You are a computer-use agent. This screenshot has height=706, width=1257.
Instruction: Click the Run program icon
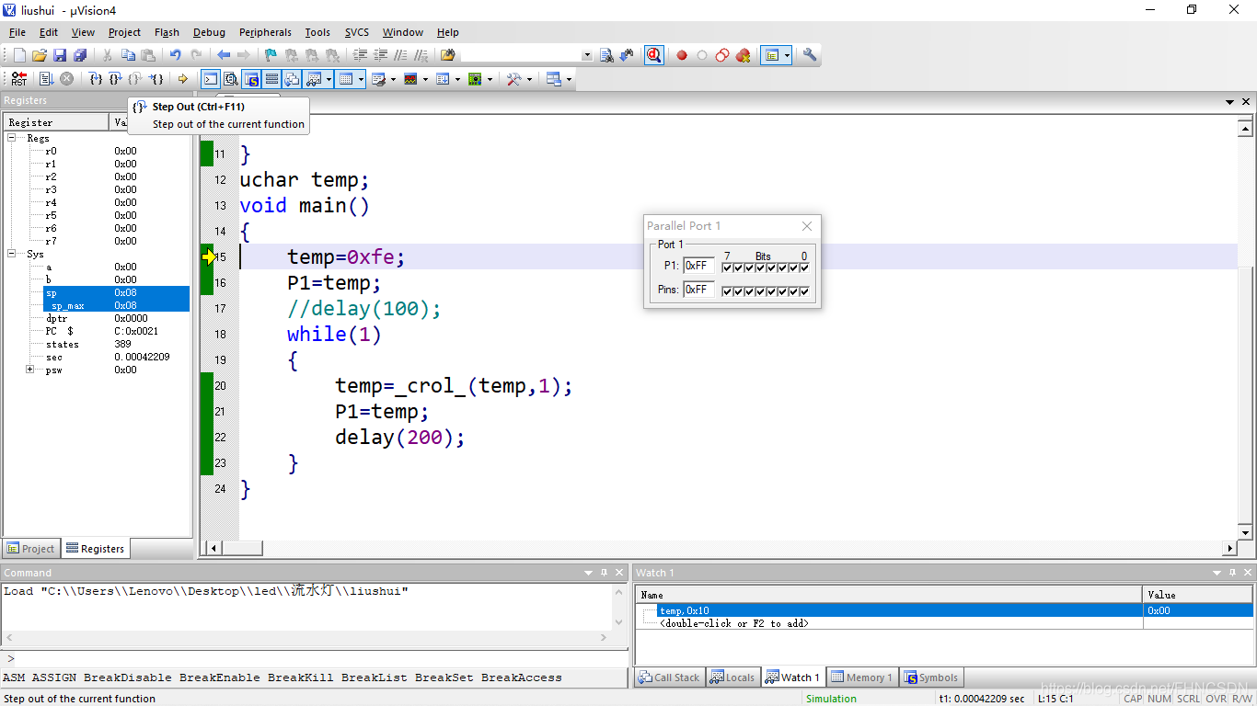pos(47,79)
